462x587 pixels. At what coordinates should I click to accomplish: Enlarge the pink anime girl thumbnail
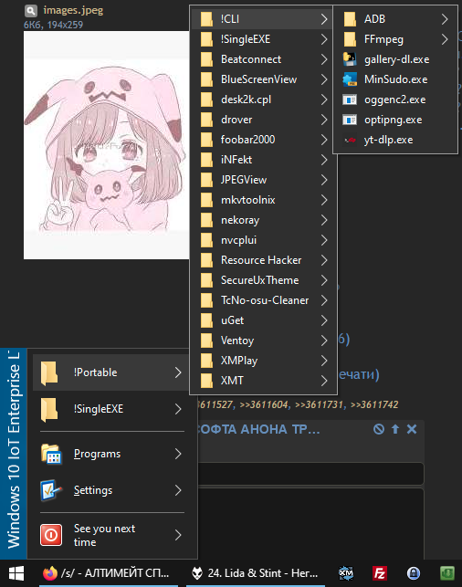point(106,145)
